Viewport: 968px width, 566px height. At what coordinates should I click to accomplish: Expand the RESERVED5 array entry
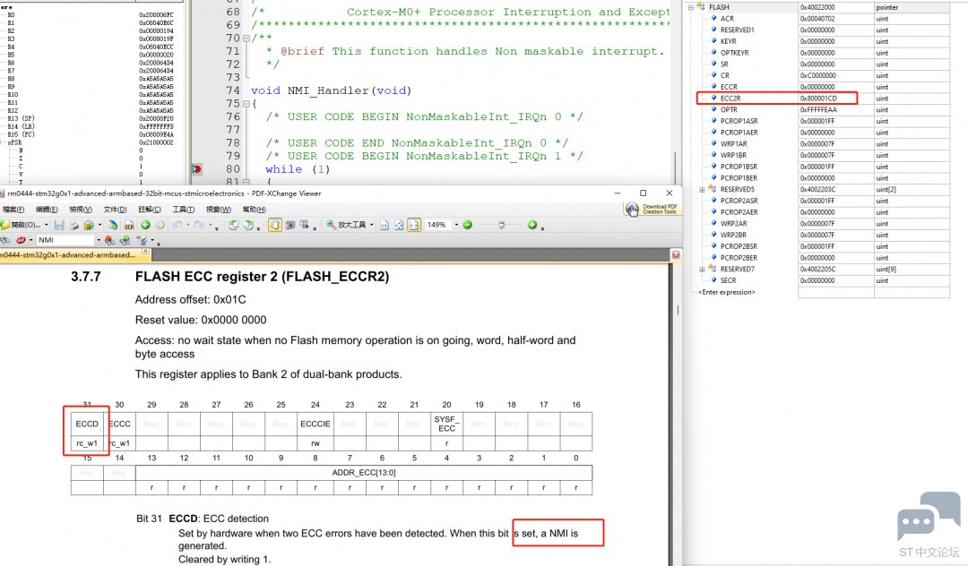coord(703,190)
